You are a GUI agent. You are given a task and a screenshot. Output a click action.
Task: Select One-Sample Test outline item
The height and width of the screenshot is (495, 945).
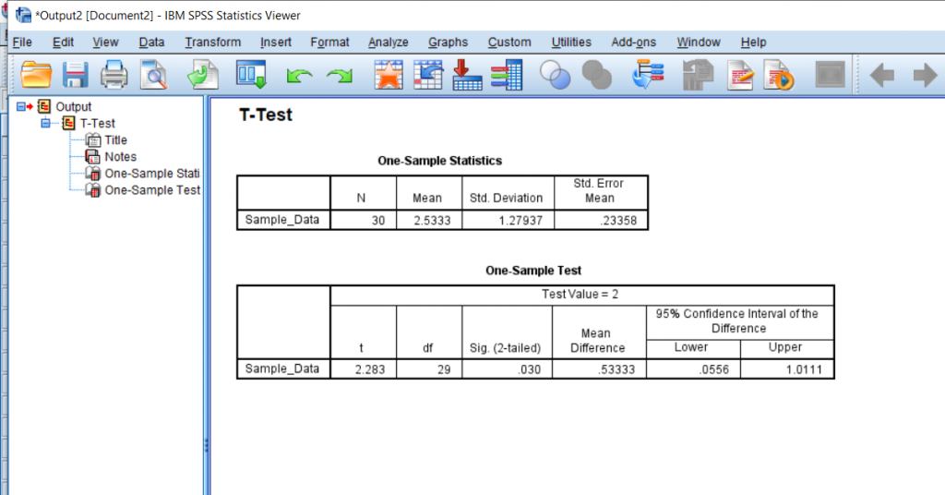[152, 190]
